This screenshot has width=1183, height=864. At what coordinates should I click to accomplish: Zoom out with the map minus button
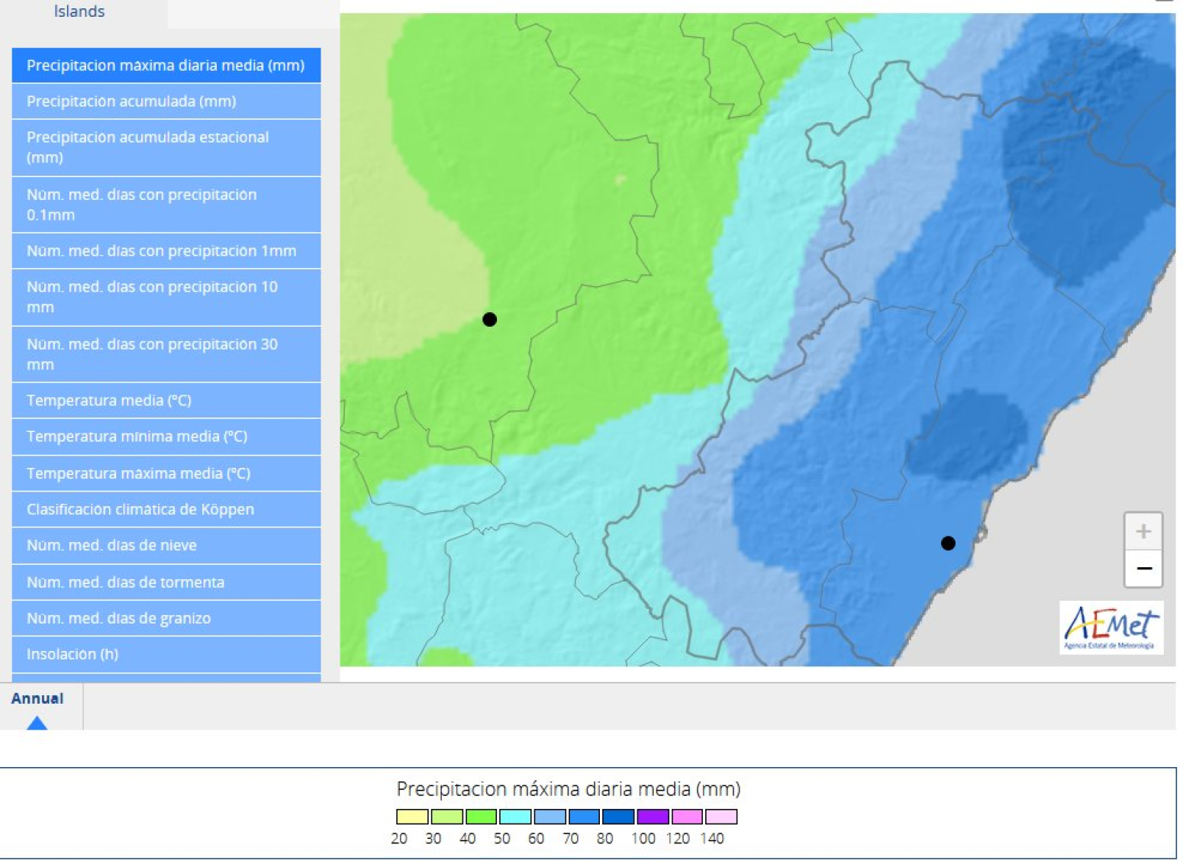[x=1143, y=569]
